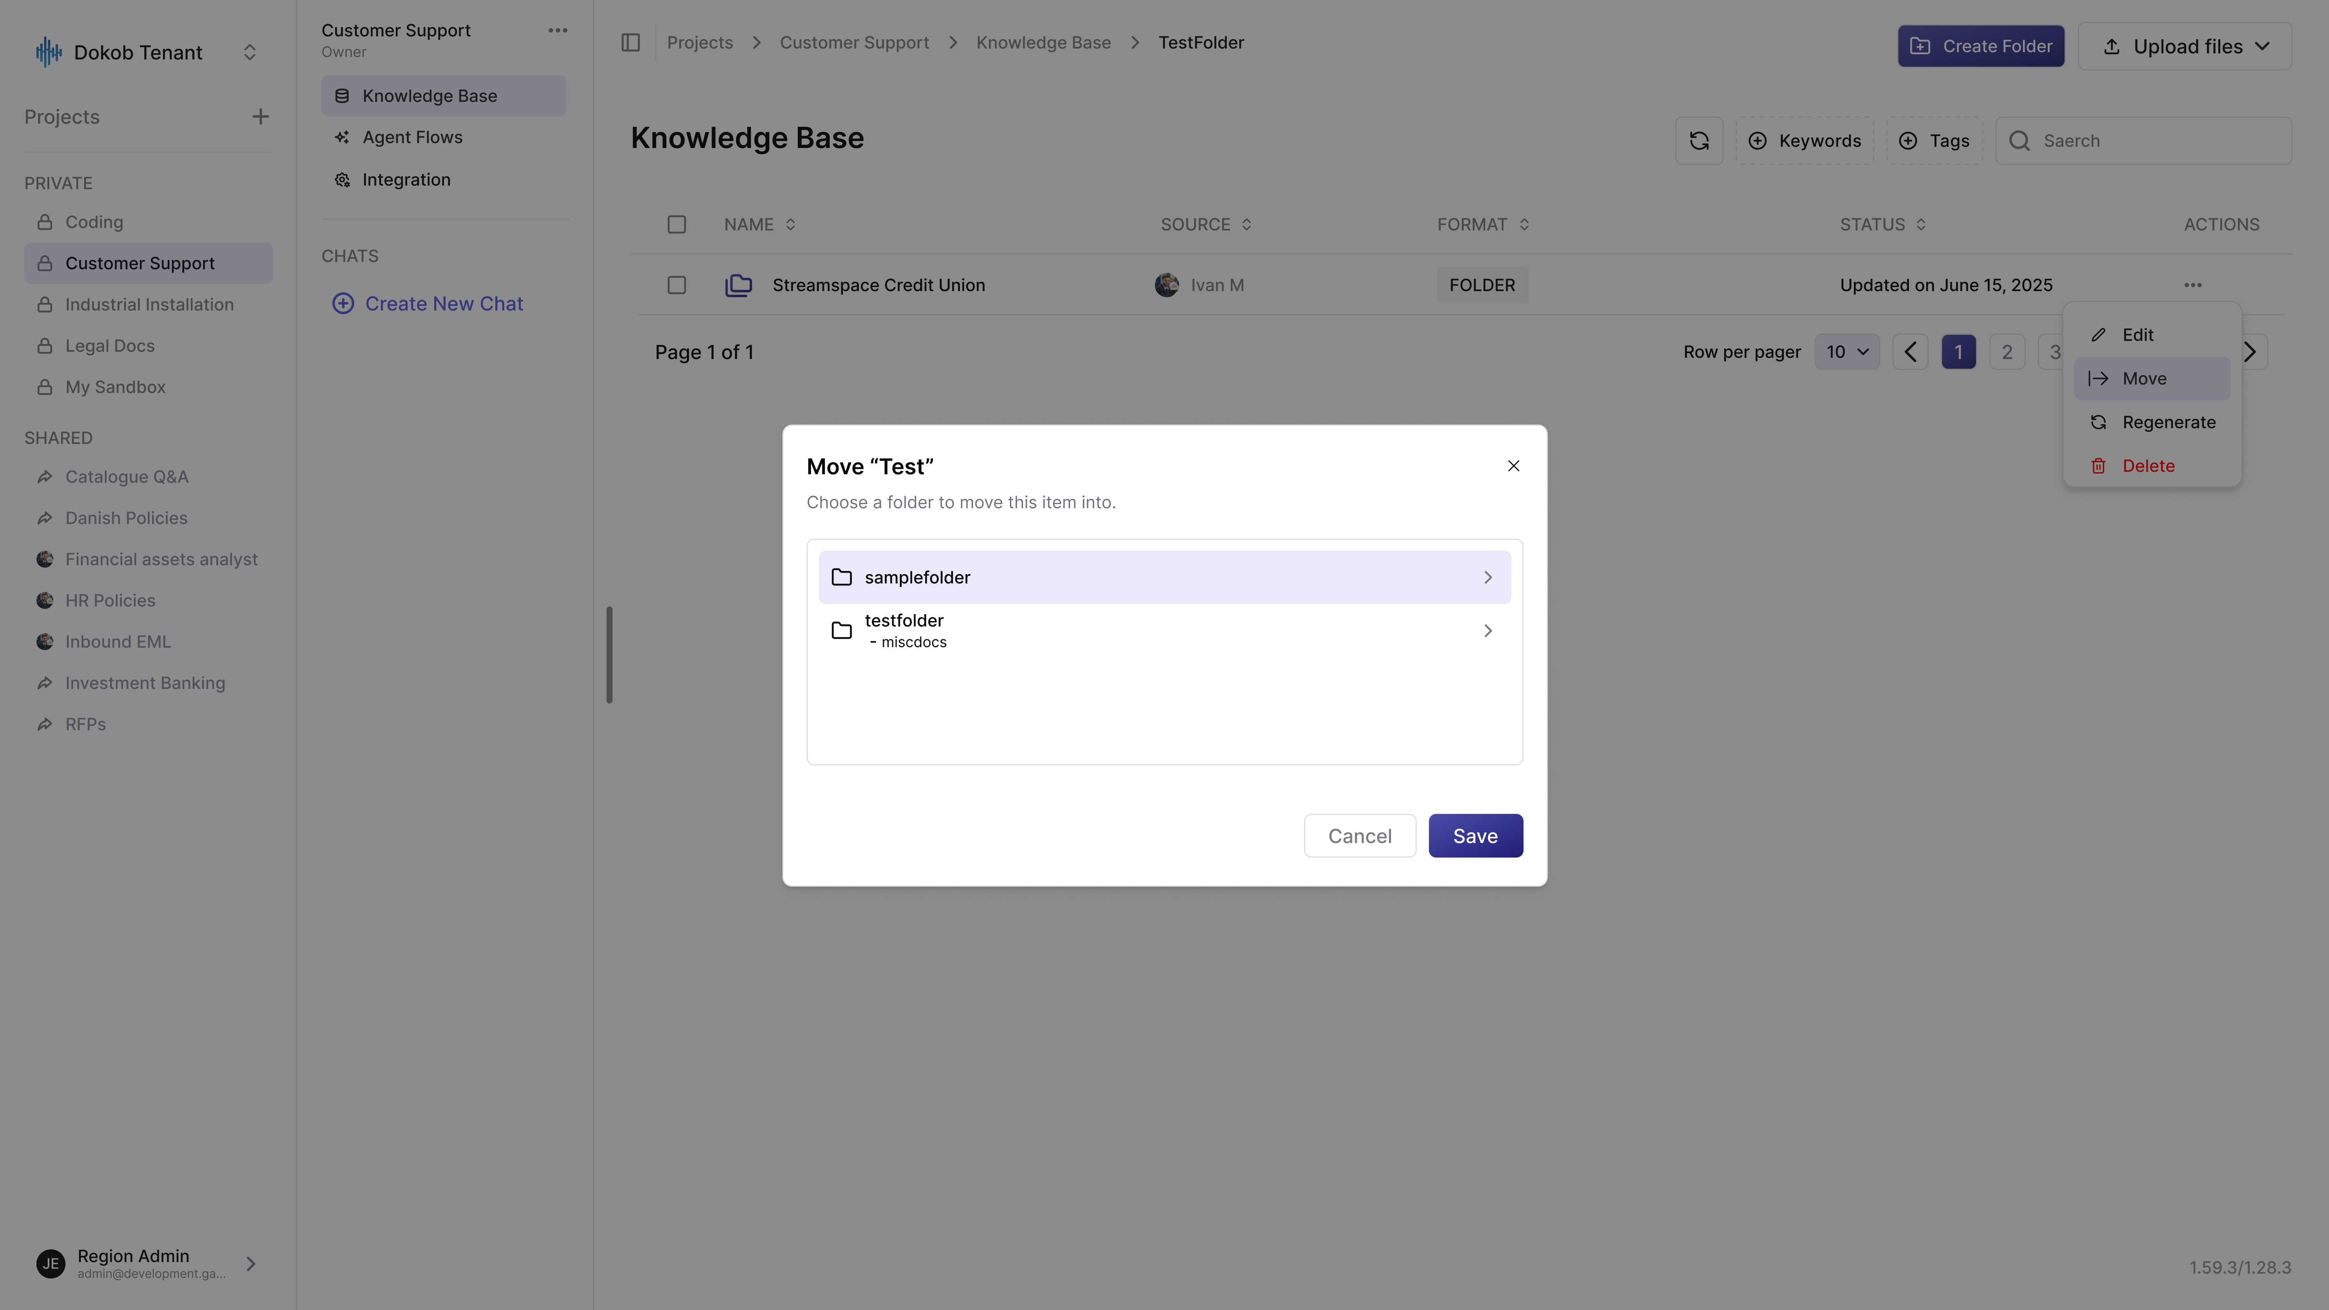The height and width of the screenshot is (1310, 2329).
Task: Add a Keywords filter
Action: tap(1805, 141)
